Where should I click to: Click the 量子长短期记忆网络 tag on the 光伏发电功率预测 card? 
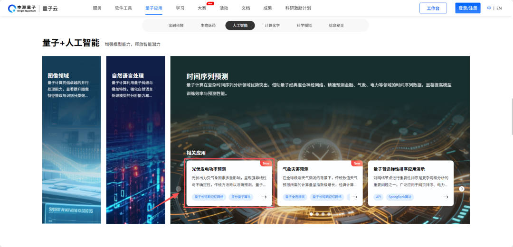click(209, 197)
